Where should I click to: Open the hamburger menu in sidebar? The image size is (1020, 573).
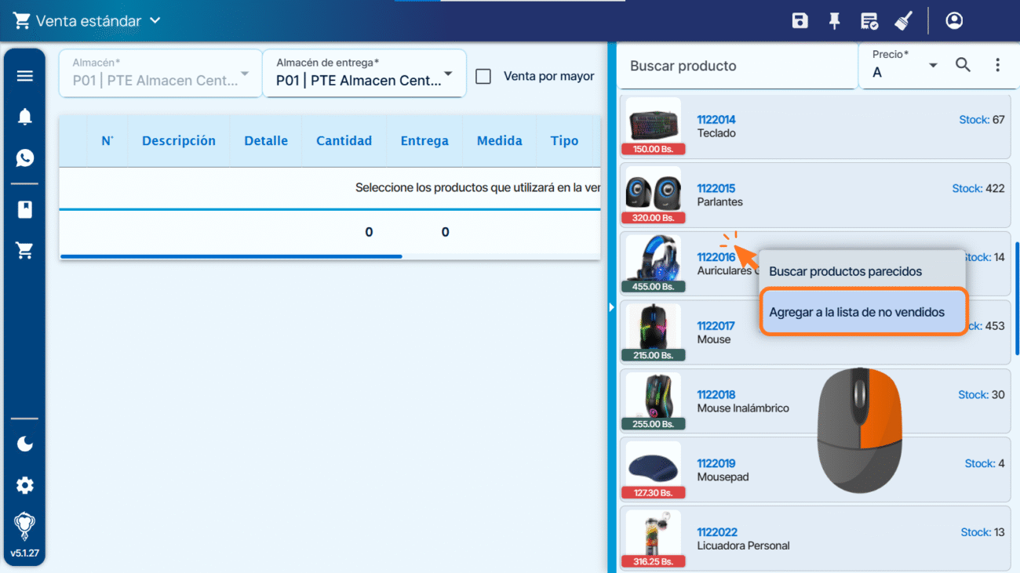[25, 76]
